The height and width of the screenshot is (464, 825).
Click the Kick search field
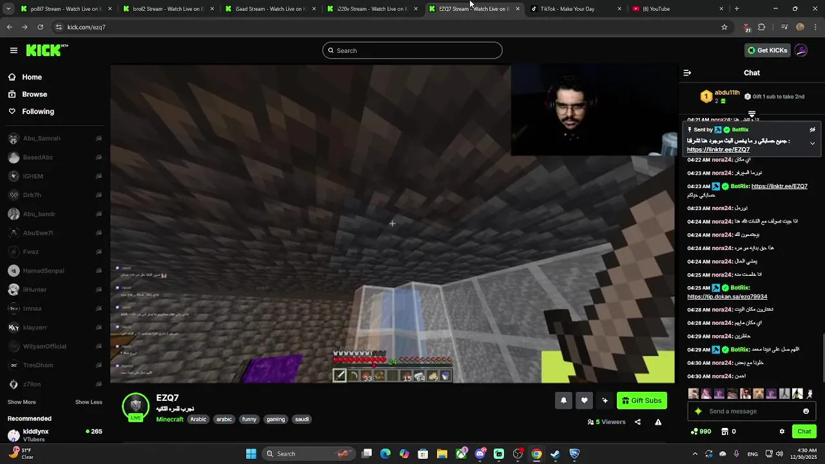click(x=412, y=50)
